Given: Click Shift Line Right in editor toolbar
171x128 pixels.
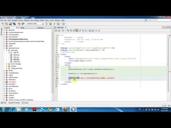Looking at the screenshot, I should [x=93, y=31].
